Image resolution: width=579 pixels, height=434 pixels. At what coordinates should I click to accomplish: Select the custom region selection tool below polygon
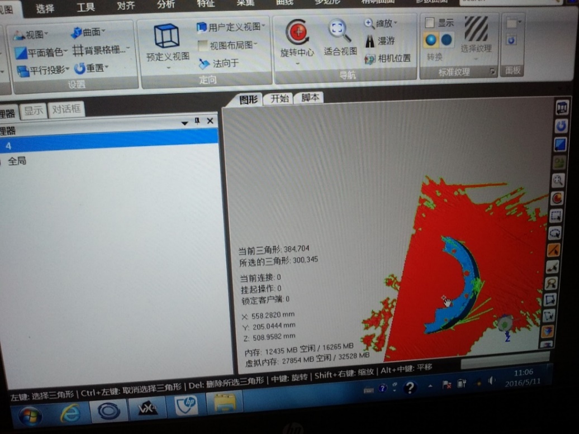coord(549,315)
